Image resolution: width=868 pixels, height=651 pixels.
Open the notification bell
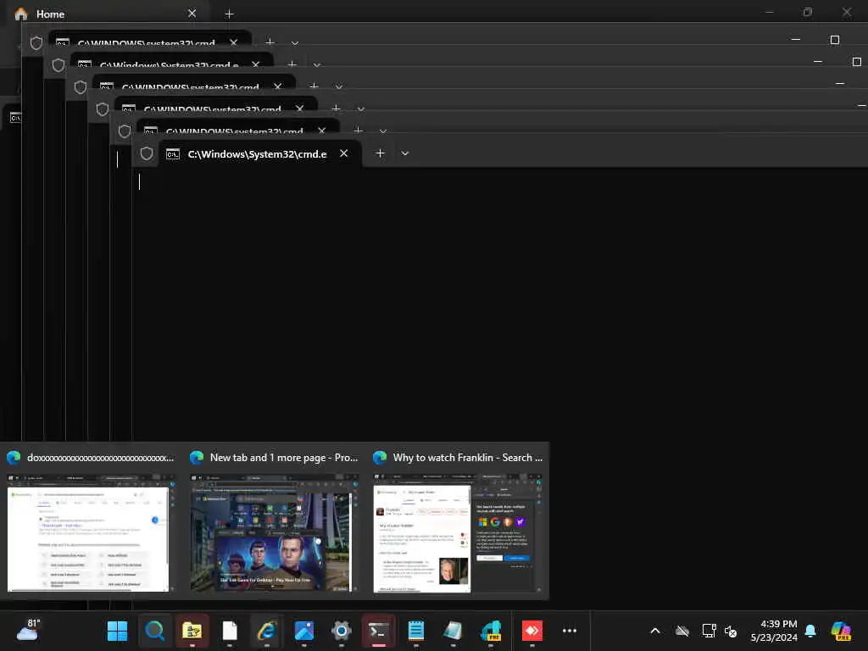click(x=810, y=631)
